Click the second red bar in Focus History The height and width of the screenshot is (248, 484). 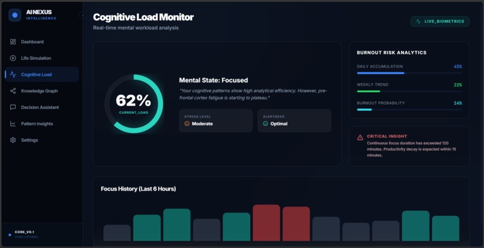tap(296, 223)
